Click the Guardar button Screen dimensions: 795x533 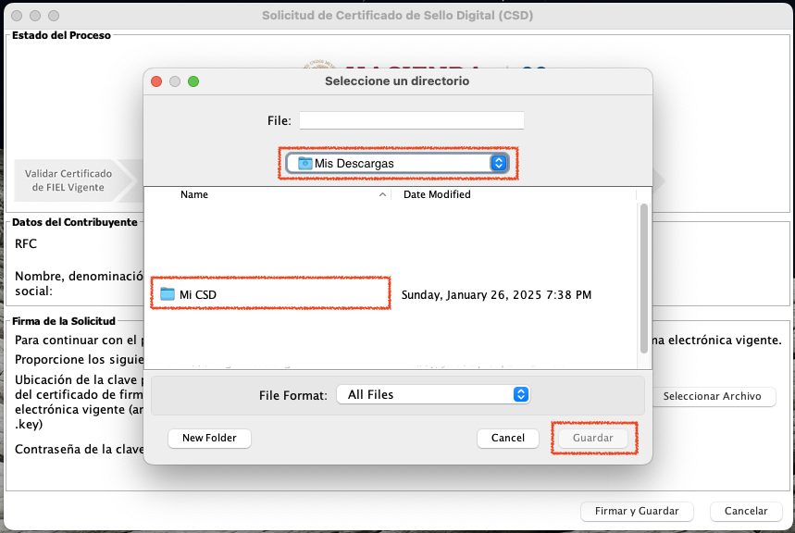592,438
